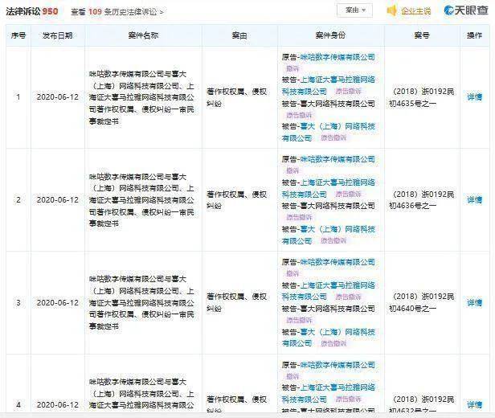Click the 操作 column header
This screenshot has height=418, width=495.
474,35
